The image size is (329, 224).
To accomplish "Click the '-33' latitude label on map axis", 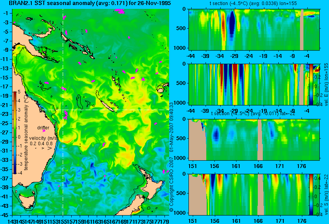I will [5, 160].
